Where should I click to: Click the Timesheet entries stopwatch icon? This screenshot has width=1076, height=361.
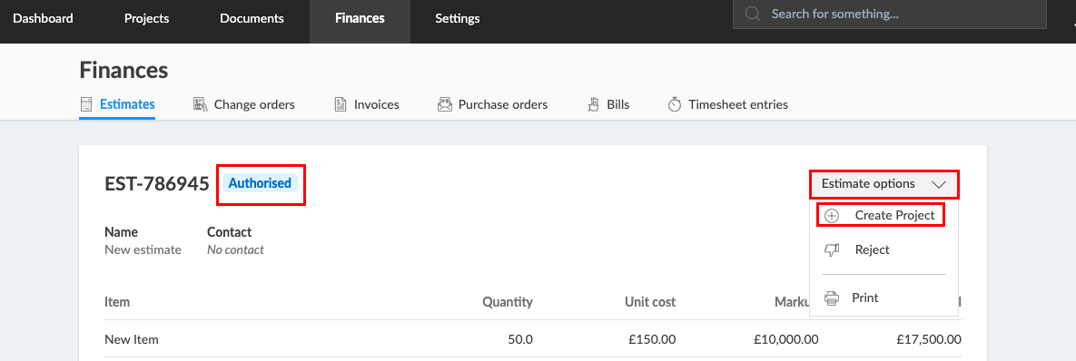676,105
